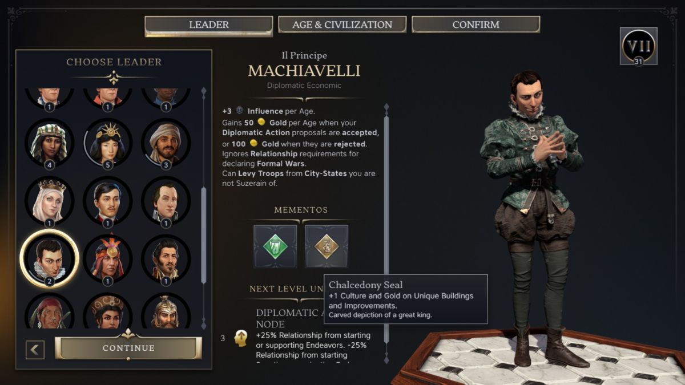Choose the leader with red mustache collar

coord(107,201)
